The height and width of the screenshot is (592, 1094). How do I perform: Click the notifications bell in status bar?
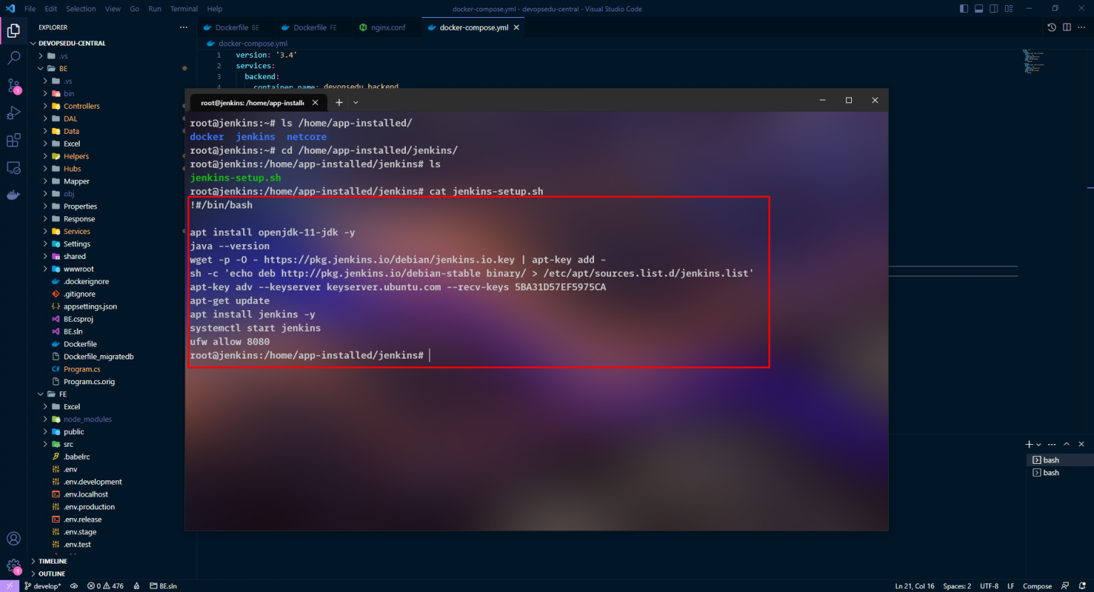click(1082, 586)
